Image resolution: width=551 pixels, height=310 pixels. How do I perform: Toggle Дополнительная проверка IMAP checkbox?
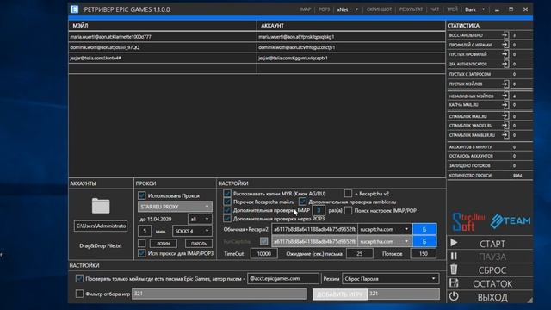pos(227,210)
